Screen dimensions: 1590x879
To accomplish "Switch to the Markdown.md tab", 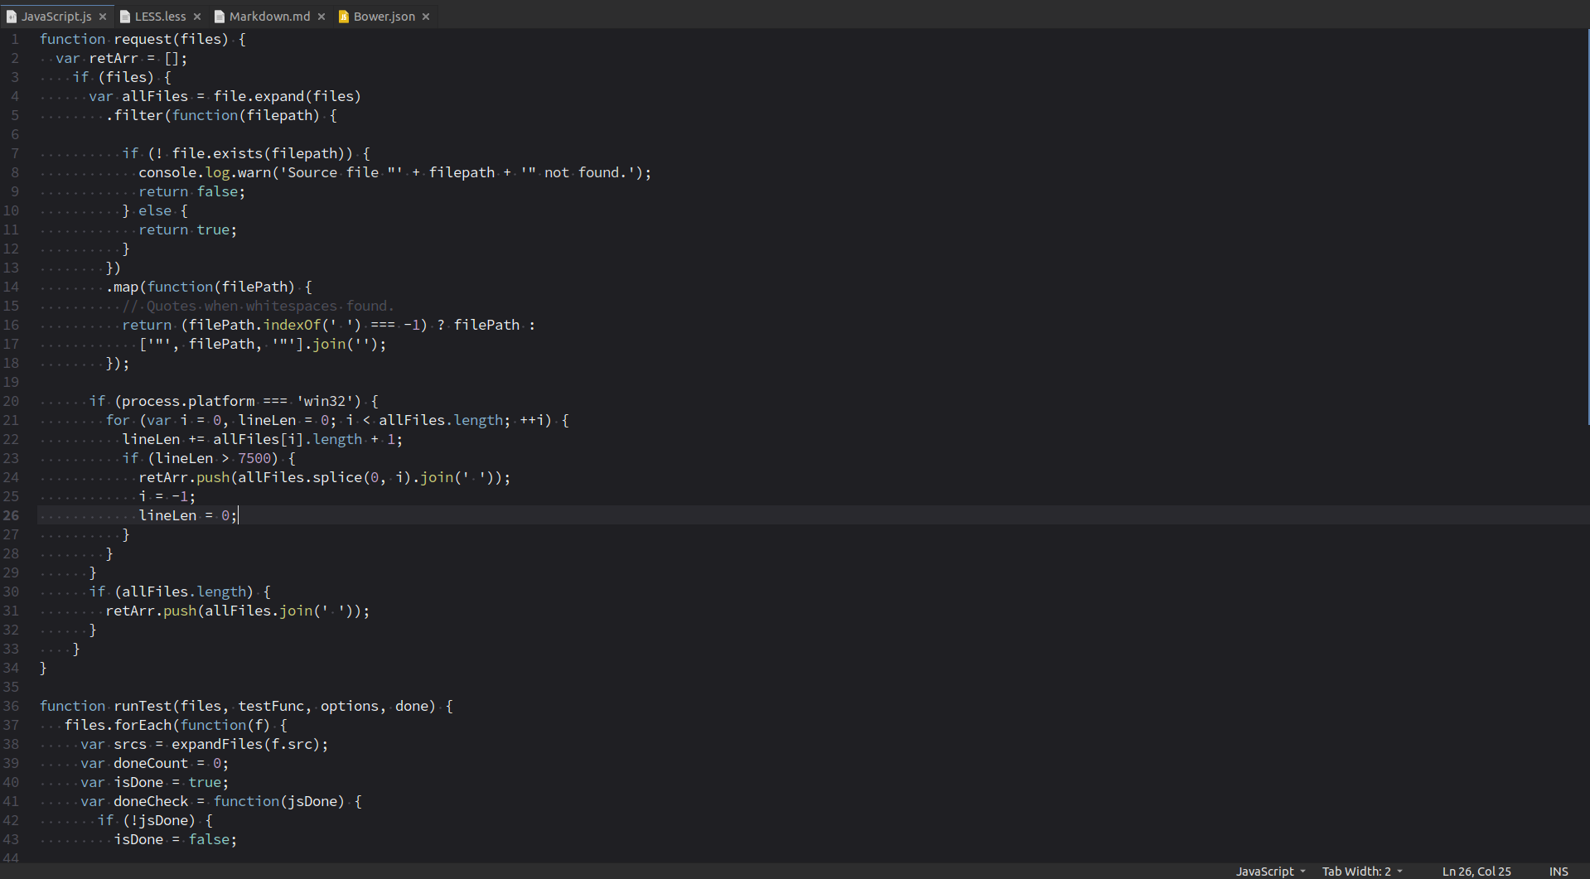I will pos(269,17).
